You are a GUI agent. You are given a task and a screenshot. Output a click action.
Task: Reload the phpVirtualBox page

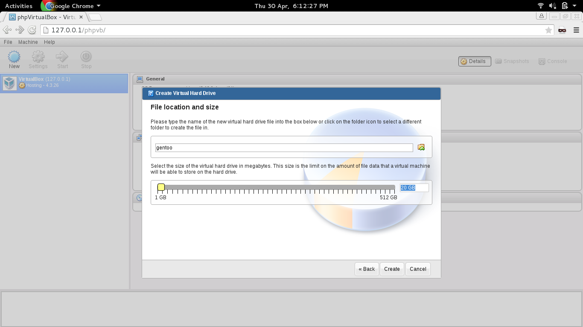(32, 30)
